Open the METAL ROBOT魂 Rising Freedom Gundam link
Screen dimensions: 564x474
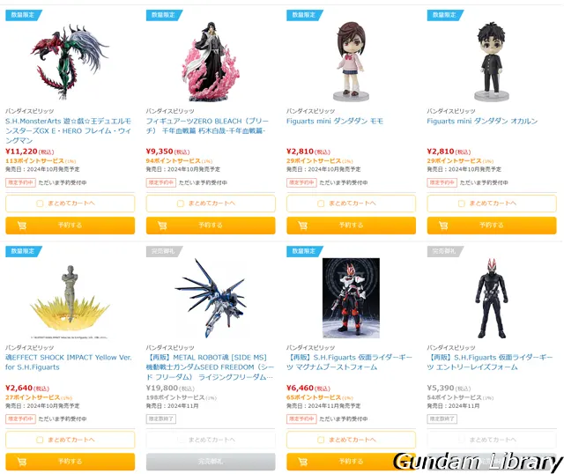(210, 367)
